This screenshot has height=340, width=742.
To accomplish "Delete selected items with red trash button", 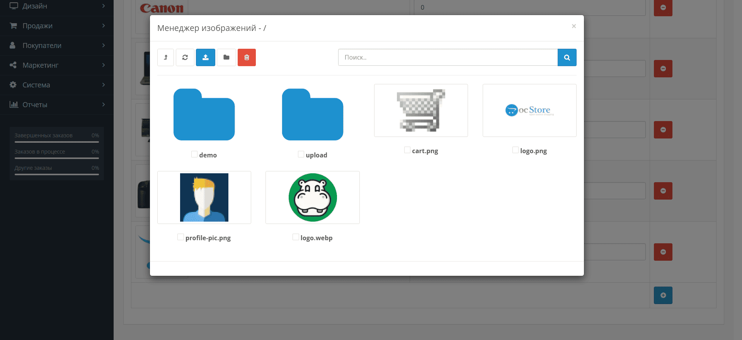I will pyautogui.click(x=247, y=57).
